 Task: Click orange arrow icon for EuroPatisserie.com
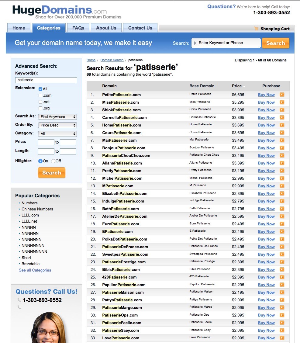(282, 224)
